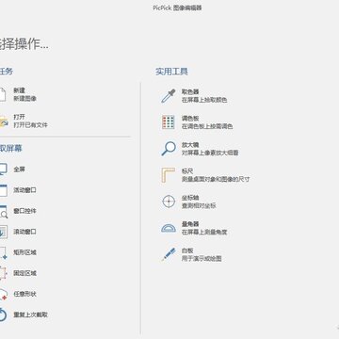Create a new image with 新建
339x339 pixels.
[19, 94]
